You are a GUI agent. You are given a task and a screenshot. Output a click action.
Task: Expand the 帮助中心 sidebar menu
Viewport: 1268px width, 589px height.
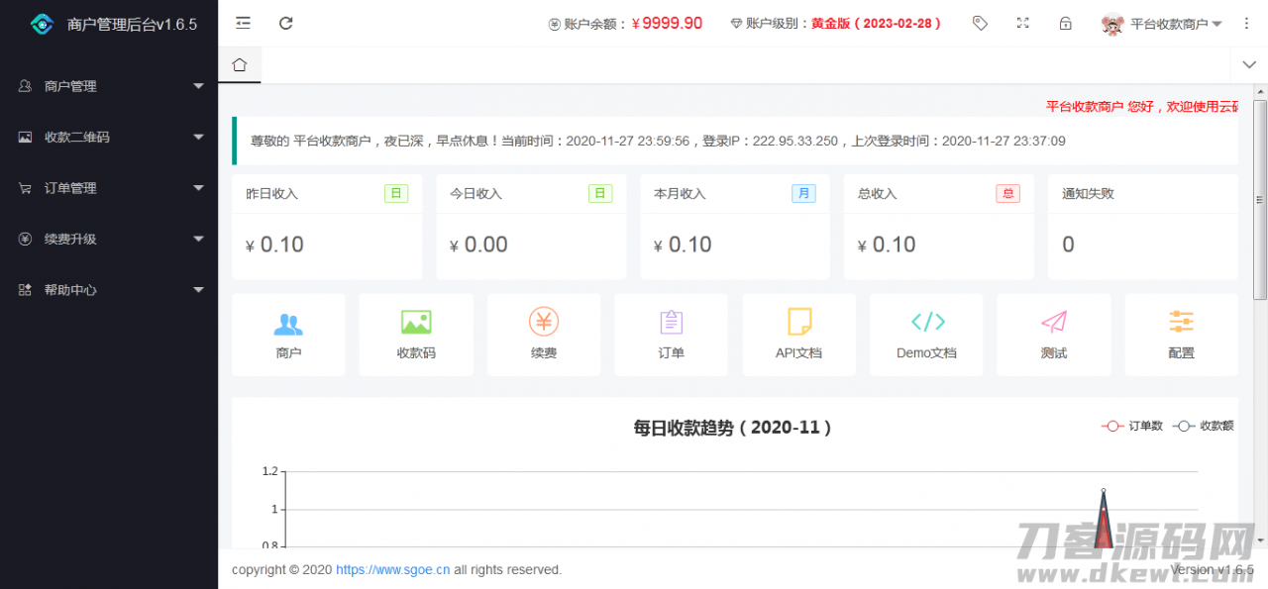[109, 290]
